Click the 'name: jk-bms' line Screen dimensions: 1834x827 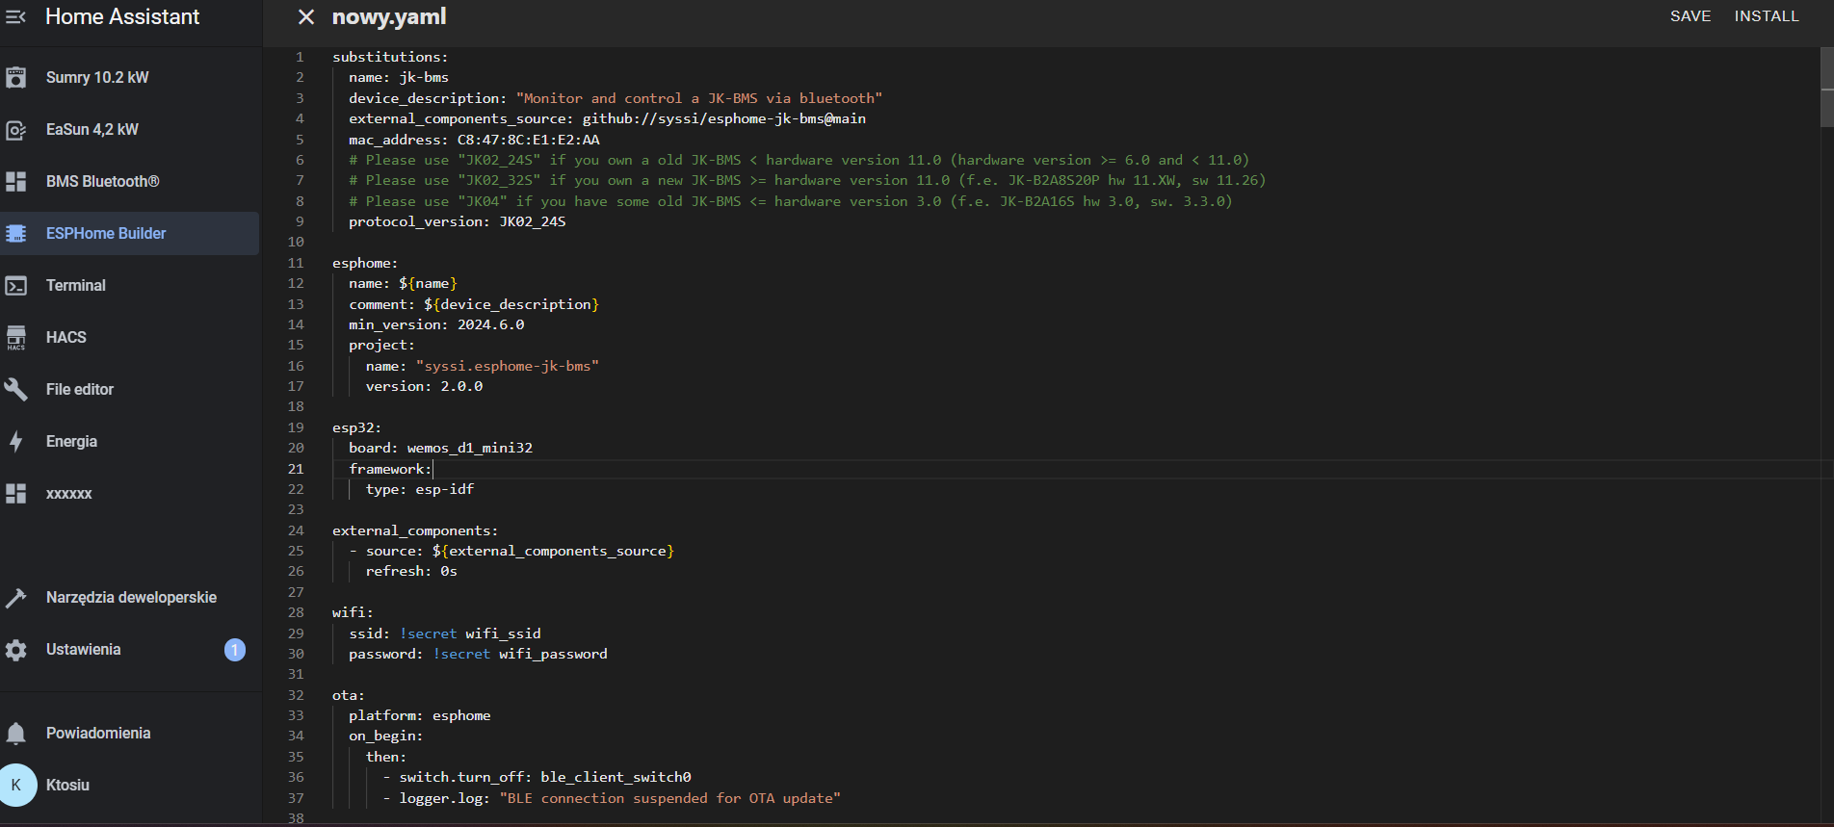[x=399, y=77]
